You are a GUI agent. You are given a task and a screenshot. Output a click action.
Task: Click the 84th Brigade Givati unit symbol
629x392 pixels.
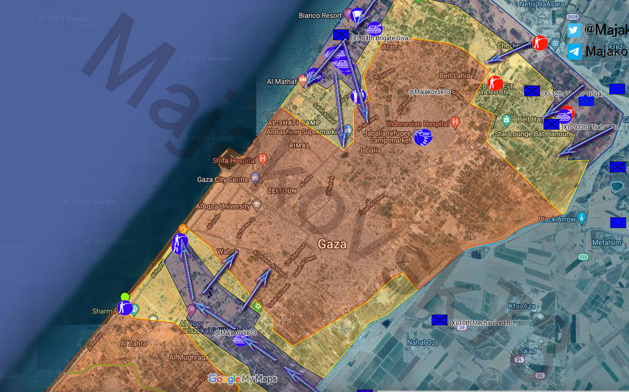(341, 35)
